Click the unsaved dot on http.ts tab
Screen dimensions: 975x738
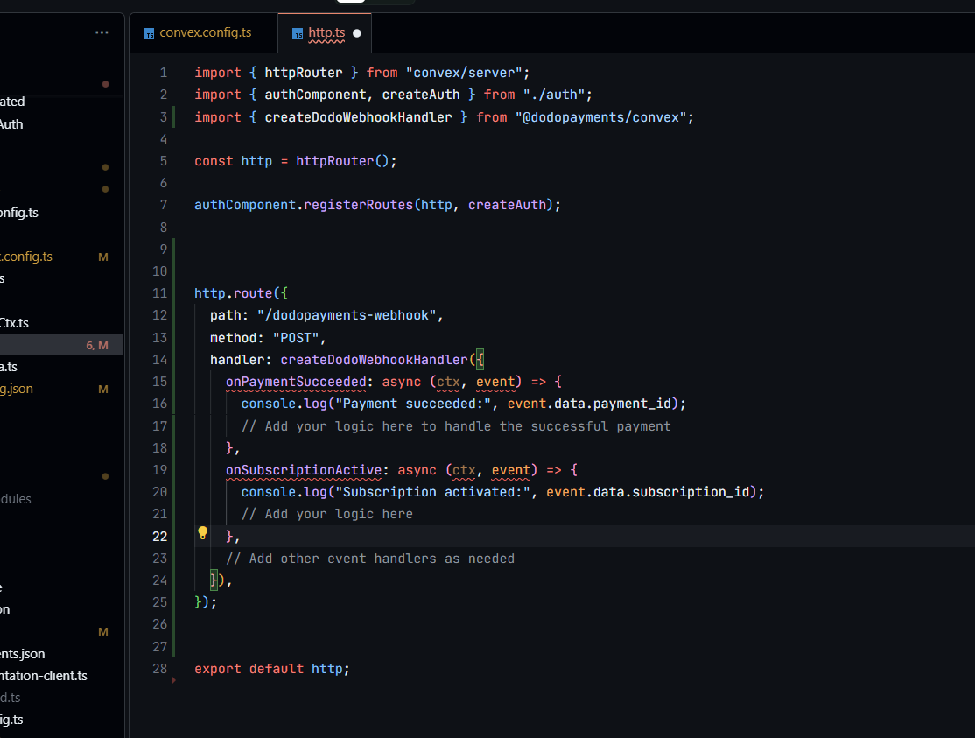[357, 33]
